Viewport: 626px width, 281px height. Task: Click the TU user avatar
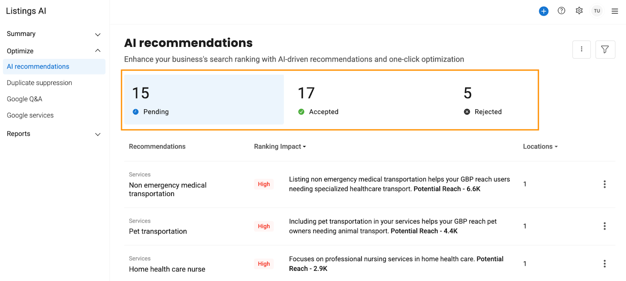coord(597,11)
